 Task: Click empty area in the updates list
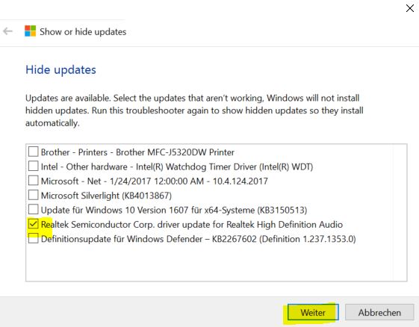click(208, 263)
